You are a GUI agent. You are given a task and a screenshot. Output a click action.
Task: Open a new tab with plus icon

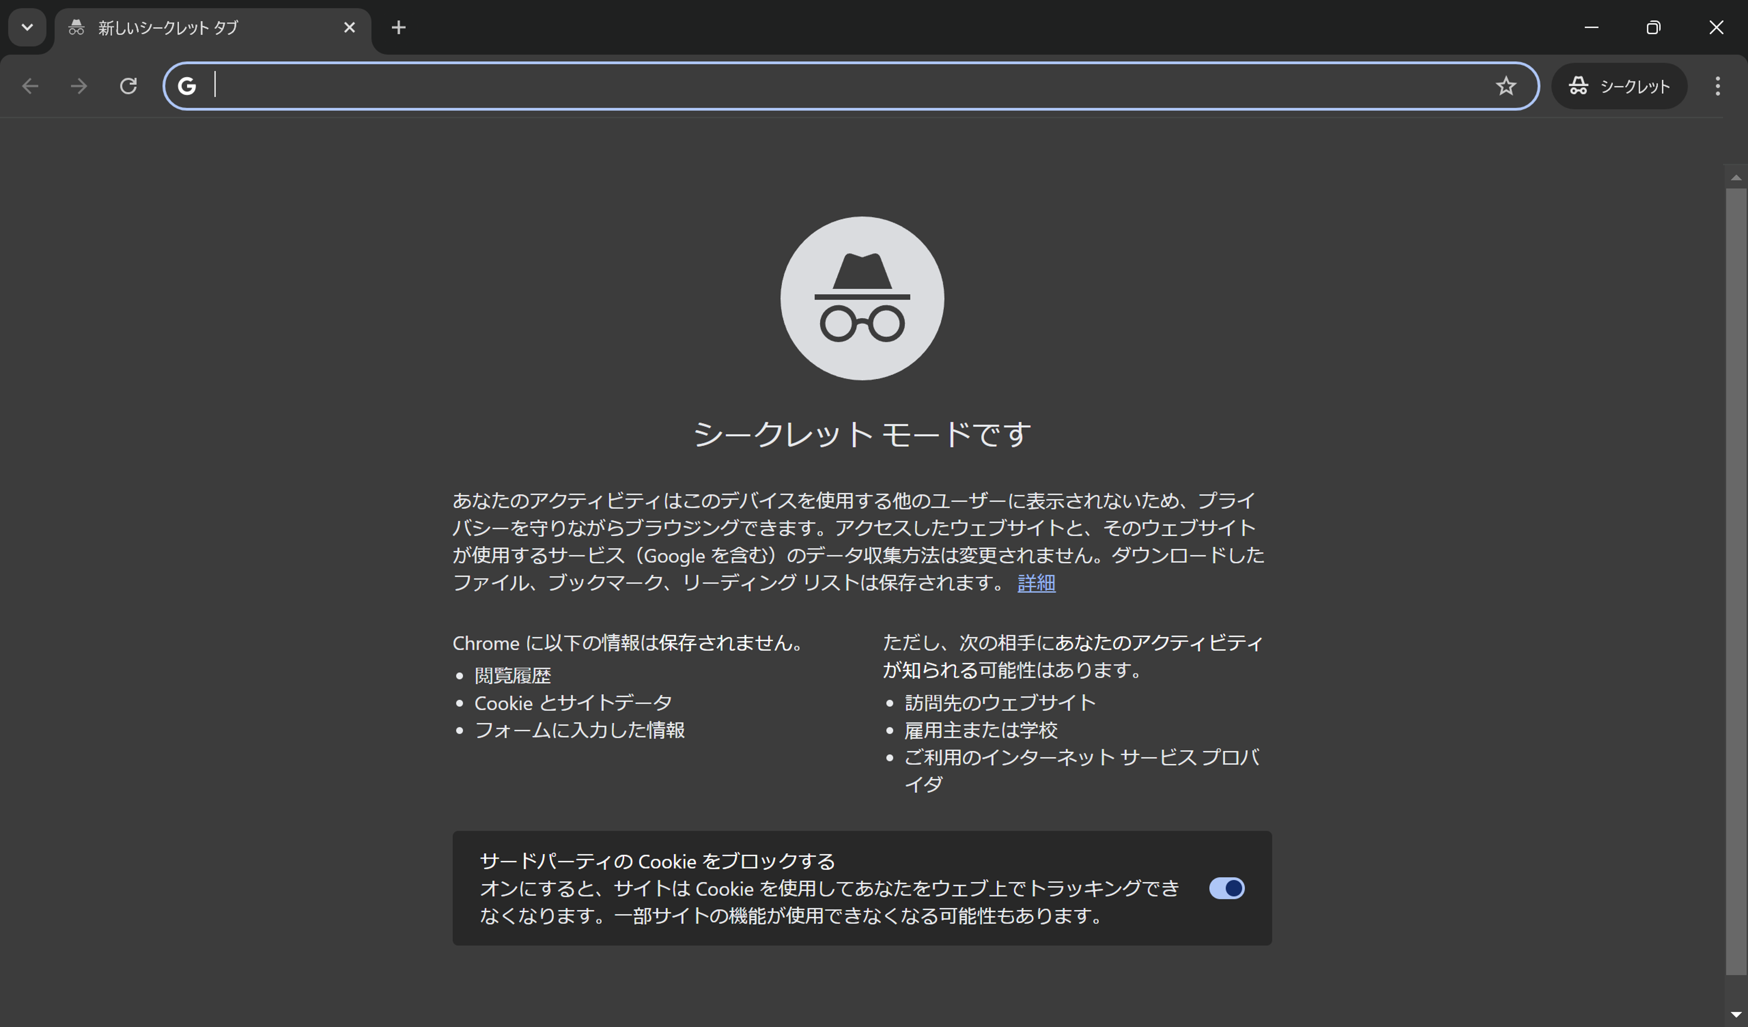point(398,28)
